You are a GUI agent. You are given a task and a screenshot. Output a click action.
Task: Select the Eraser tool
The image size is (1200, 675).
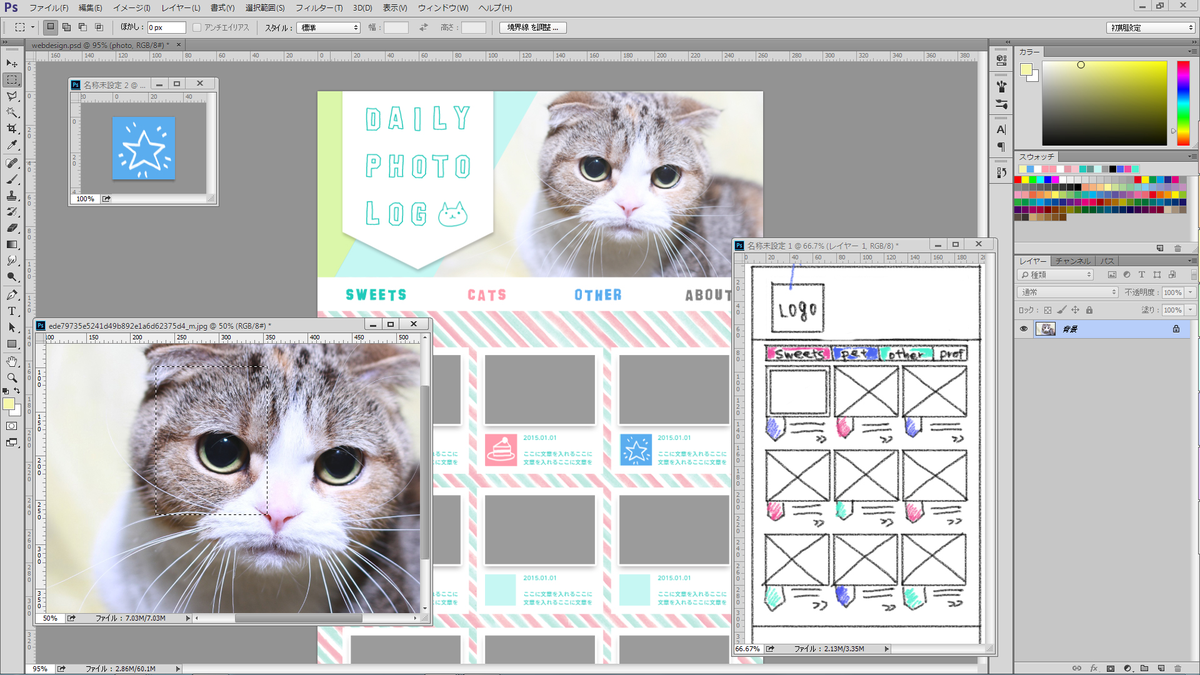click(x=12, y=228)
